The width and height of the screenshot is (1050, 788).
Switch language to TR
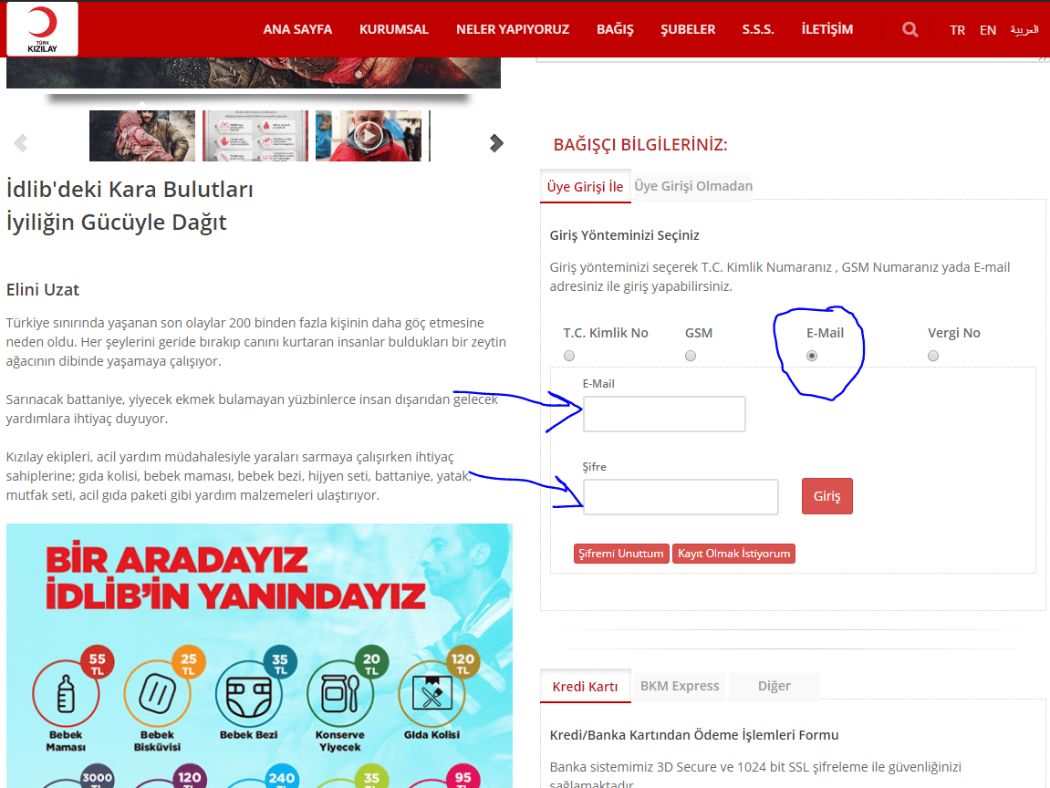(x=957, y=30)
